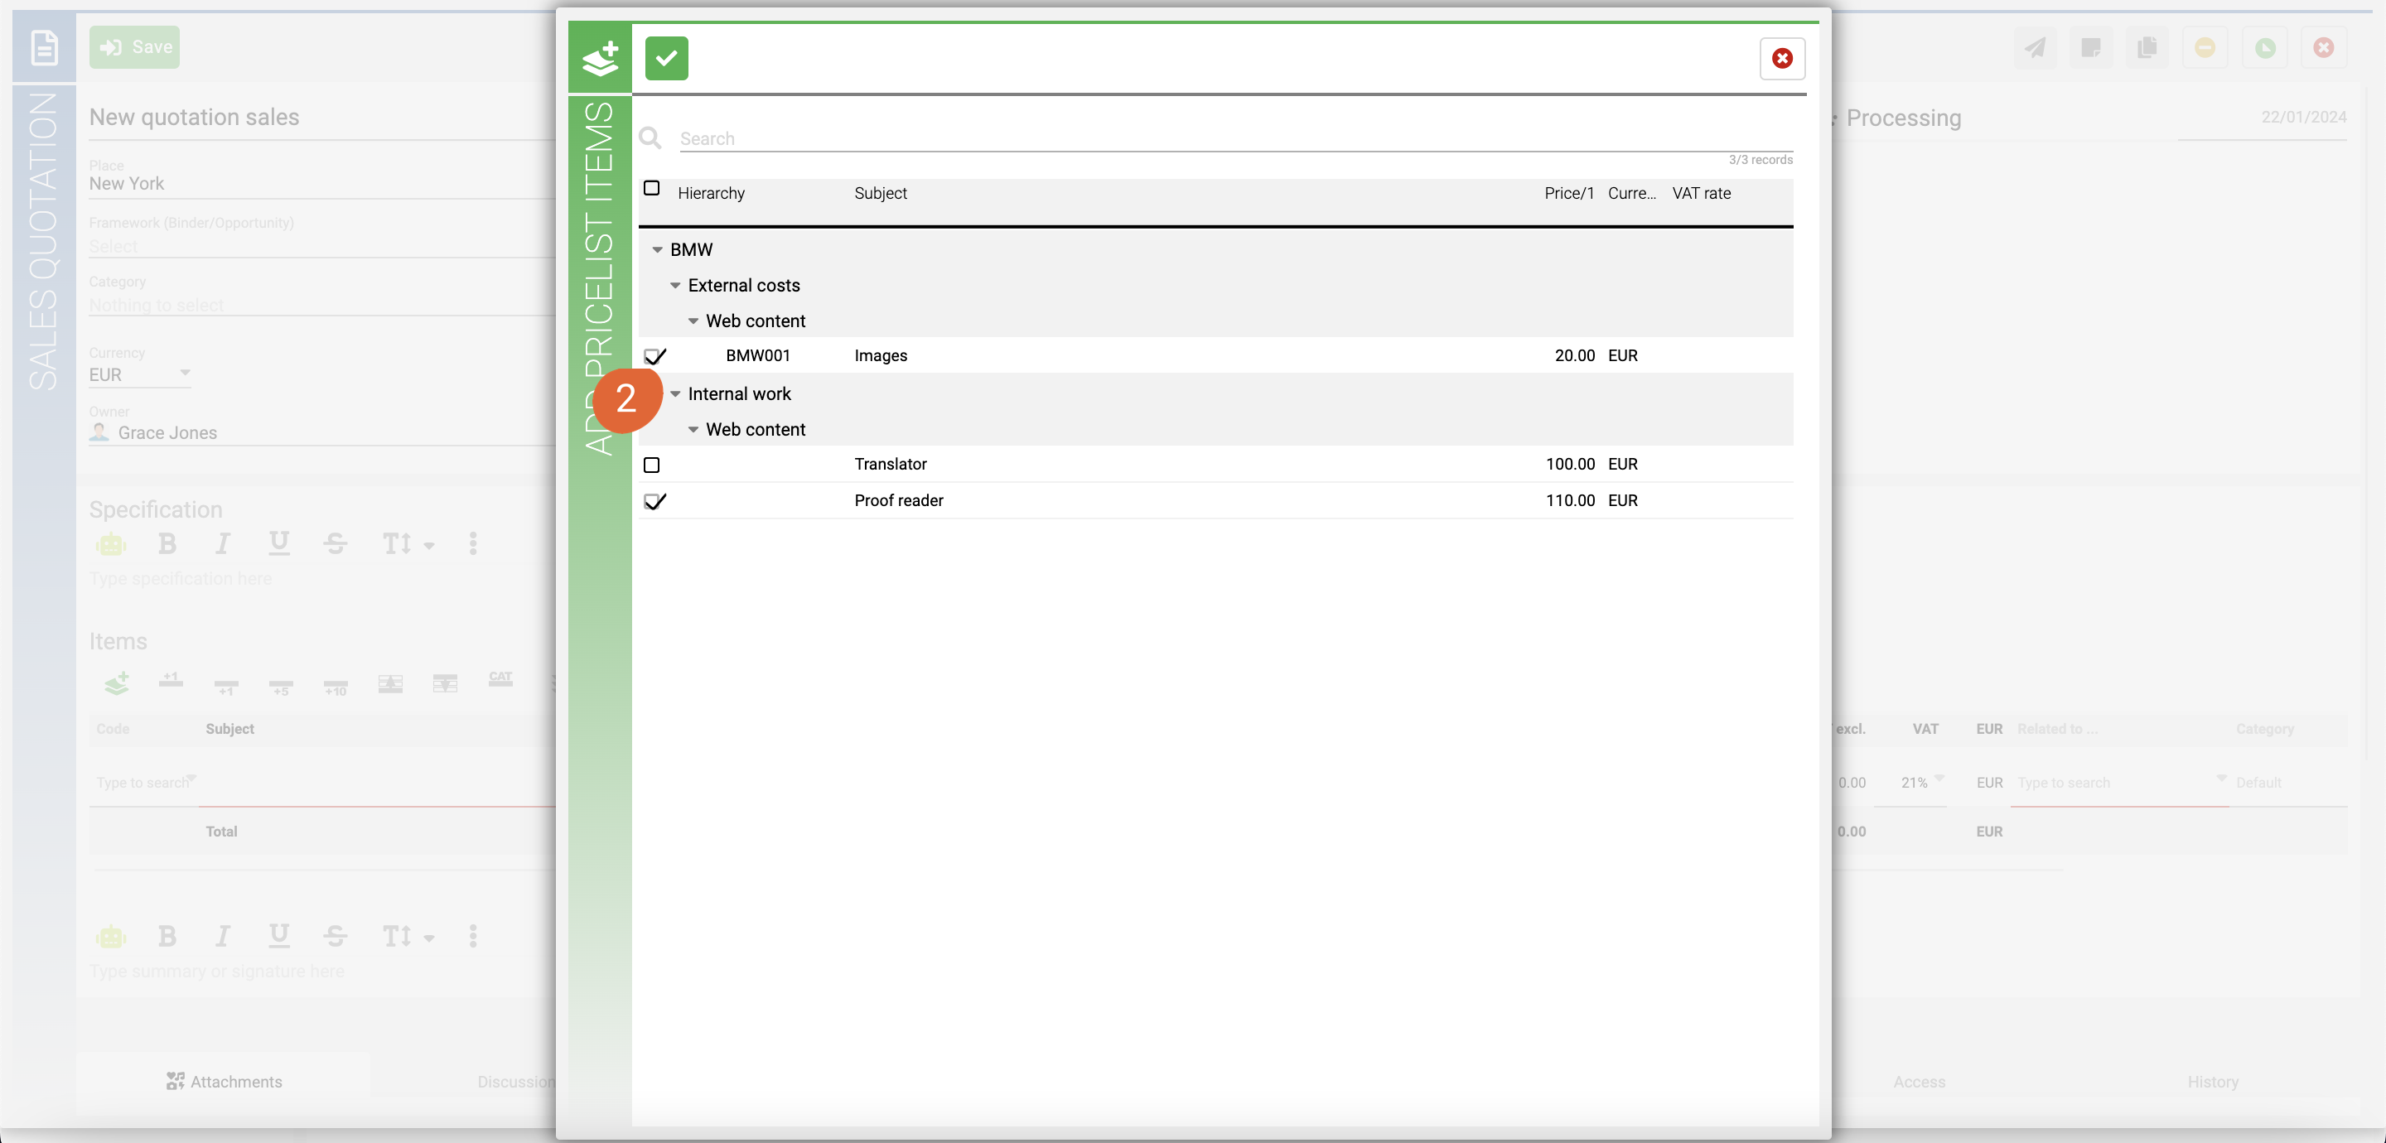The width and height of the screenshot is (2386, 1143).
Task: Click the magnifier search icon in the dialog
Action: click(x=650, y=138)
